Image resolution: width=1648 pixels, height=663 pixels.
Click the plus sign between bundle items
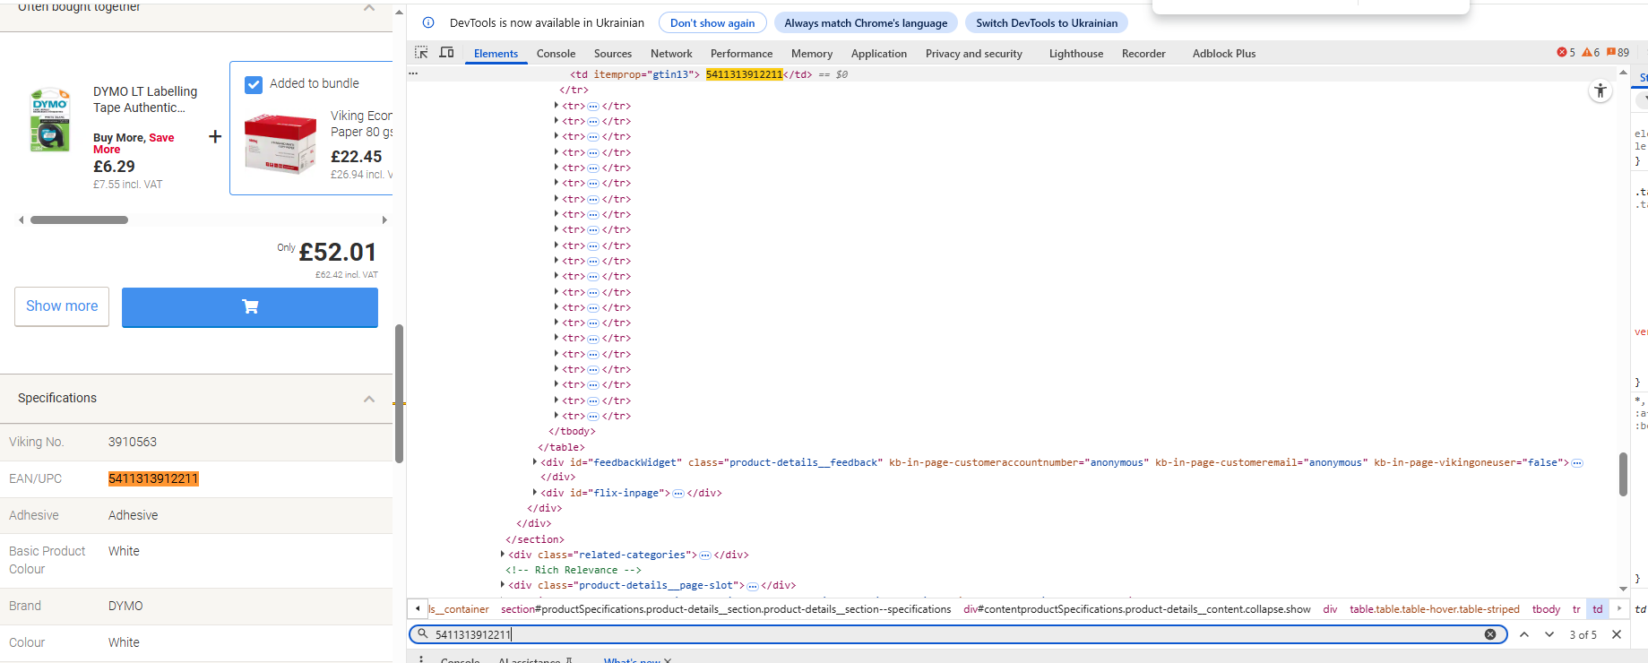pos(215,136)
